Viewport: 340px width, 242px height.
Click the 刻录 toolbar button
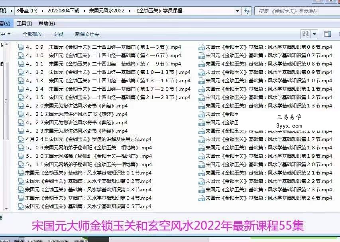tap(59, 34)
